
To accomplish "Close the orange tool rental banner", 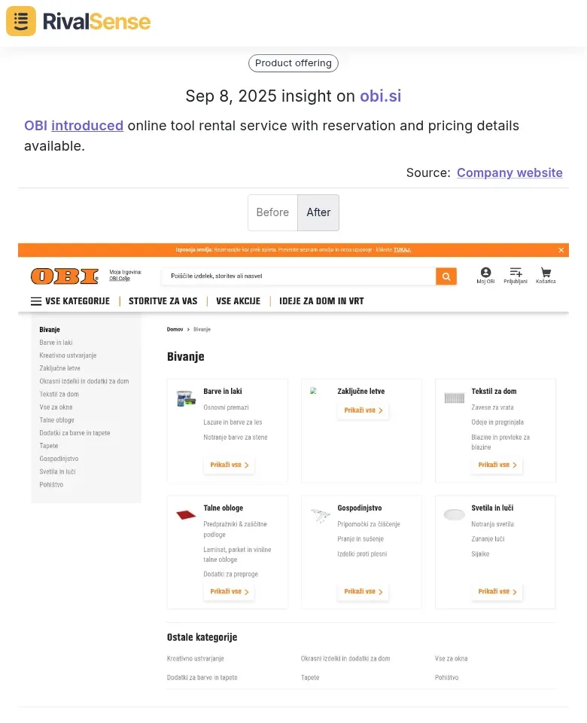I will [561, 250].
